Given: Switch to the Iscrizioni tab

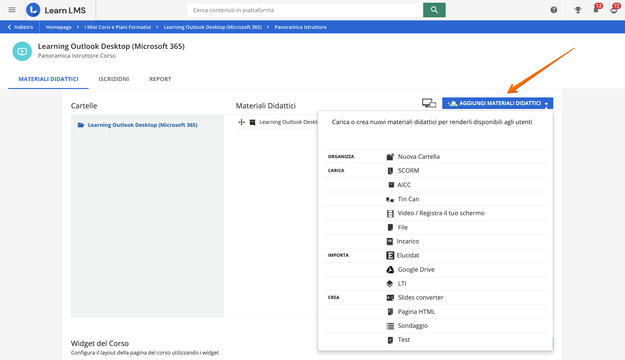Looking at the screenshot, I should 114,79.
